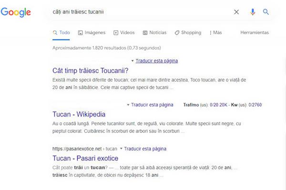Open the Noticias tab
Screen dimensions: 286x190
point(154,33)
